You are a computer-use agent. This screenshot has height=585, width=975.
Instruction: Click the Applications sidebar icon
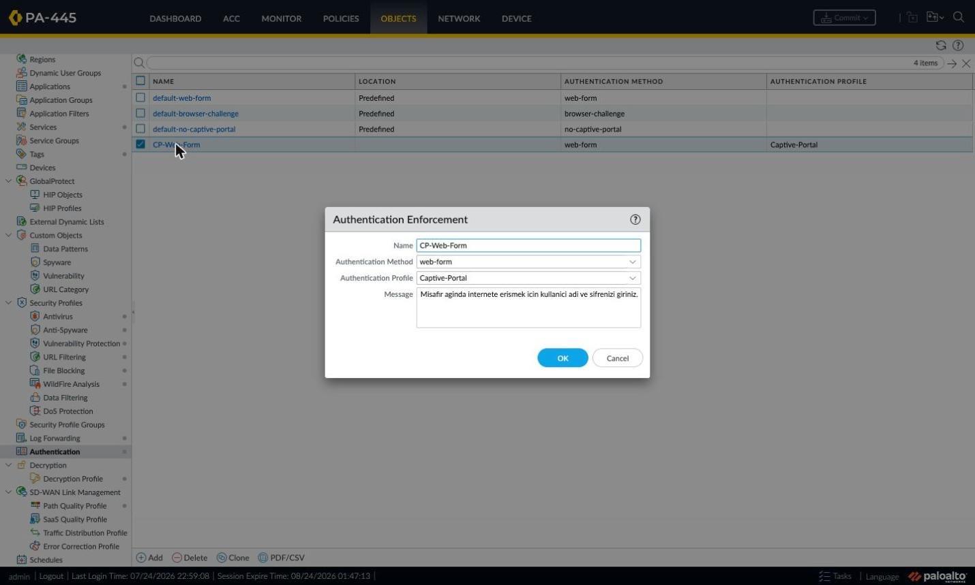click(22, 86)
